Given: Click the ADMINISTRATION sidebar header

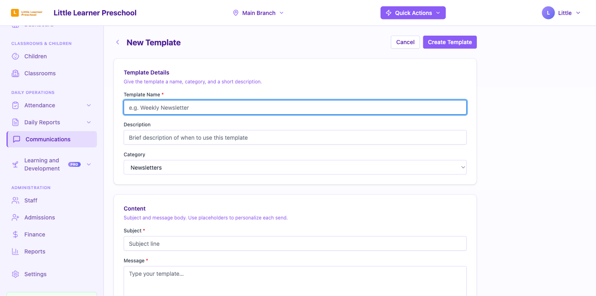Looking at the screenshot, I should click(31, 187).
